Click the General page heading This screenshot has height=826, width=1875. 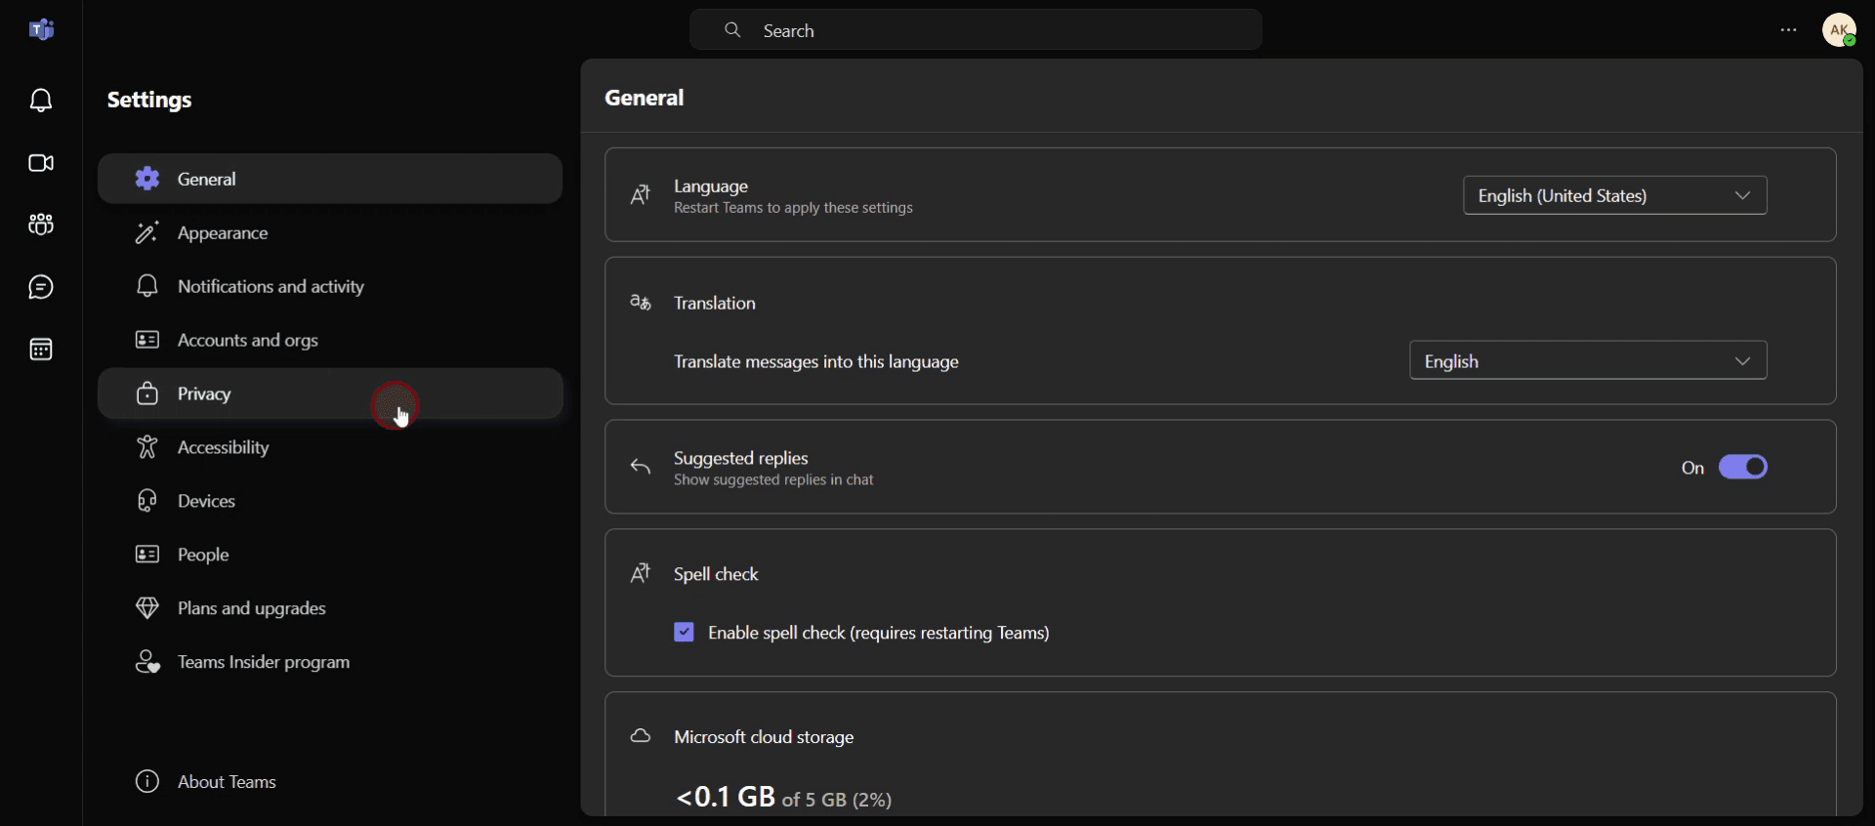coord(645,98)
